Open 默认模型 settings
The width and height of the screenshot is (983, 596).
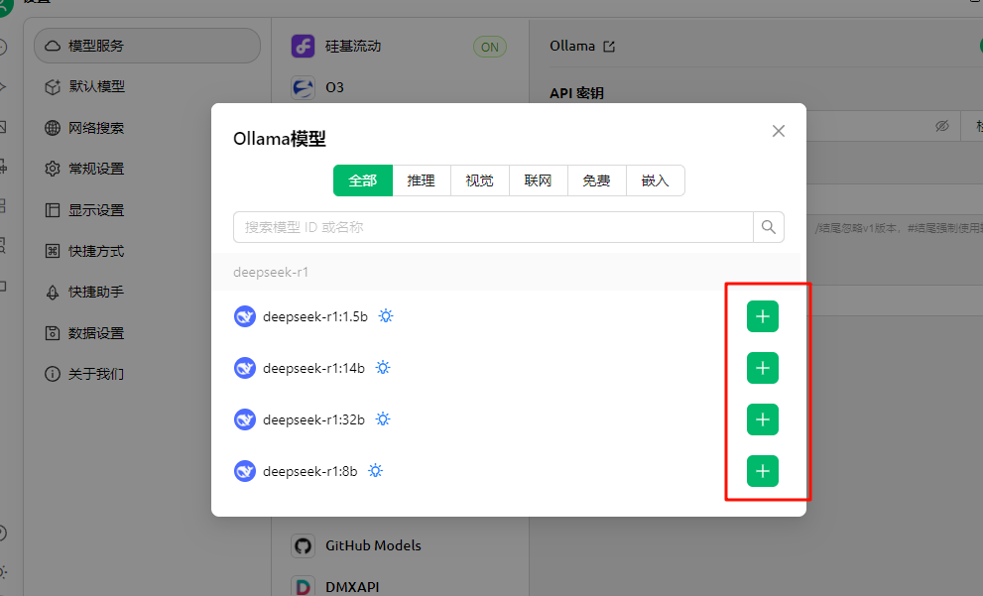click(148, 86)
